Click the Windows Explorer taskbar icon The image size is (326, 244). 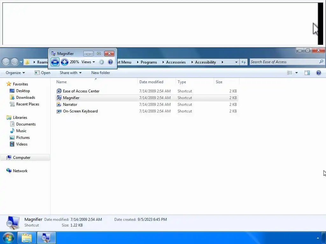[x=27, y=238]
